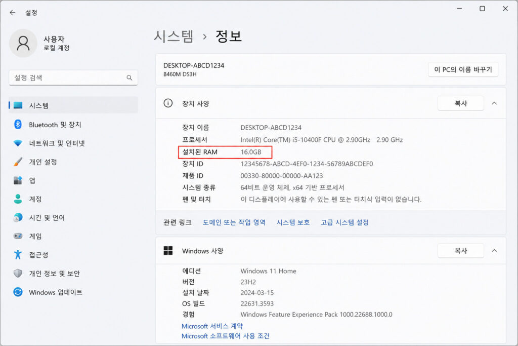The width and height of the screenshot is (518, 346).
Task: Maximize the Settings window
Action: (482, 9)
